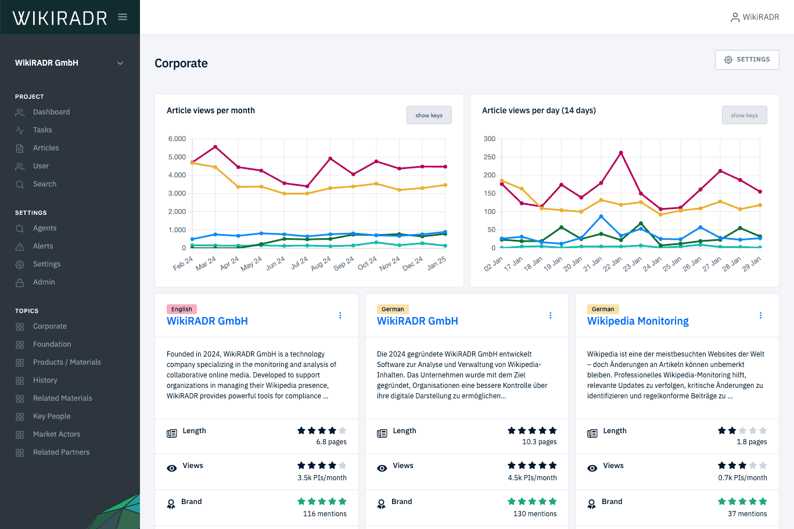Click the Length icon on the German WikiRADR GmbH card

(382, 433)
